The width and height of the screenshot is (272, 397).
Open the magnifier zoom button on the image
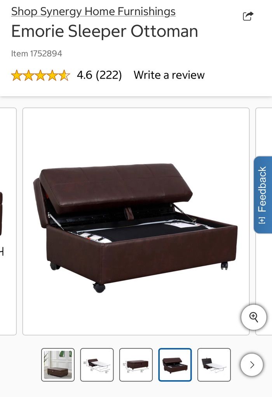pos(254,317)
